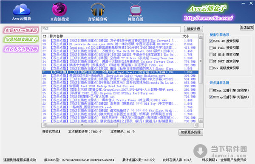255x164 pixels.
Task: Open the Avx云播放 cloud player icon
Action: [22, 10]
